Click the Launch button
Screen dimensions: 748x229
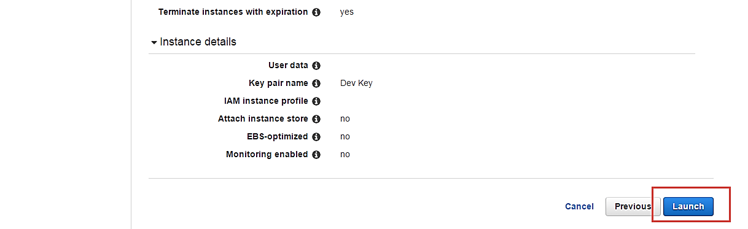point(688,206)
